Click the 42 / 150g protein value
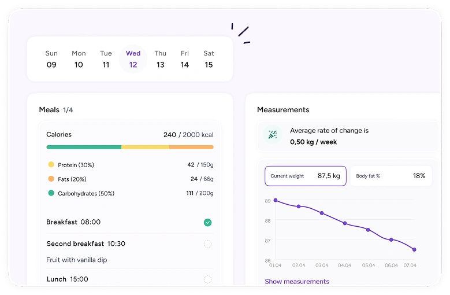450x295 pixels. pyautogui.click(x=200, y=165)
